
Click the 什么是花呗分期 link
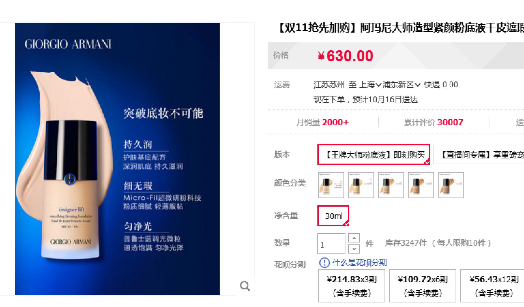359,263
